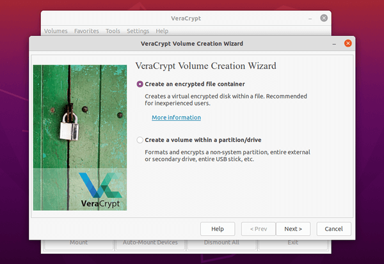Click the Next > button
Viewport: 384px width, 264px height.
click(293, 229)
